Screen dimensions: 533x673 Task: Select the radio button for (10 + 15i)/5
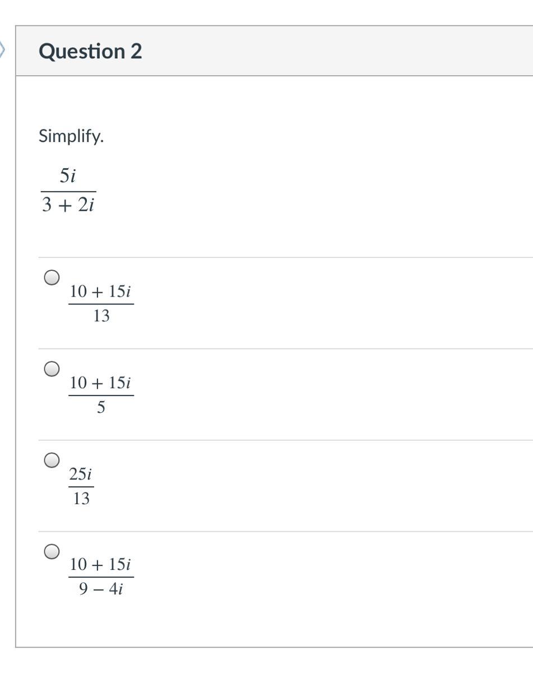(52, 369)
